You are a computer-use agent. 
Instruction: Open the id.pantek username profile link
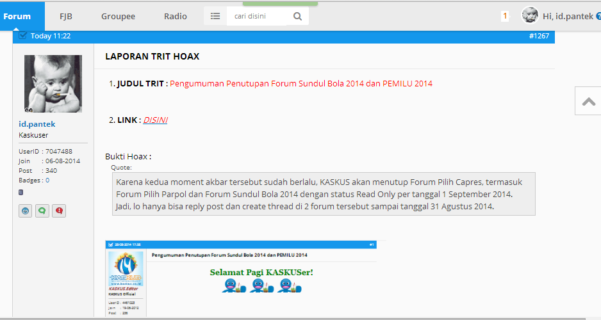(x=37, y=124)
